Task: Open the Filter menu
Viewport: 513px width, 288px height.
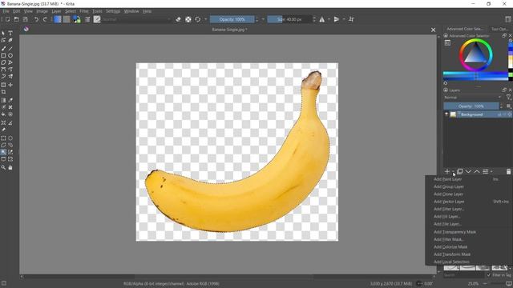Action: click(x=84, y=11)
